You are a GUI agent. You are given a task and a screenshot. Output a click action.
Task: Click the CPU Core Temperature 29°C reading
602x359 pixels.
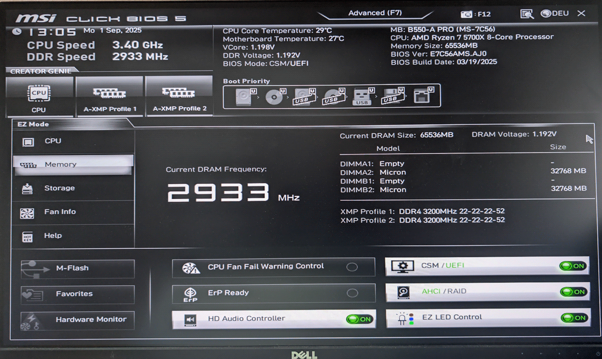(x=277, y=31)
